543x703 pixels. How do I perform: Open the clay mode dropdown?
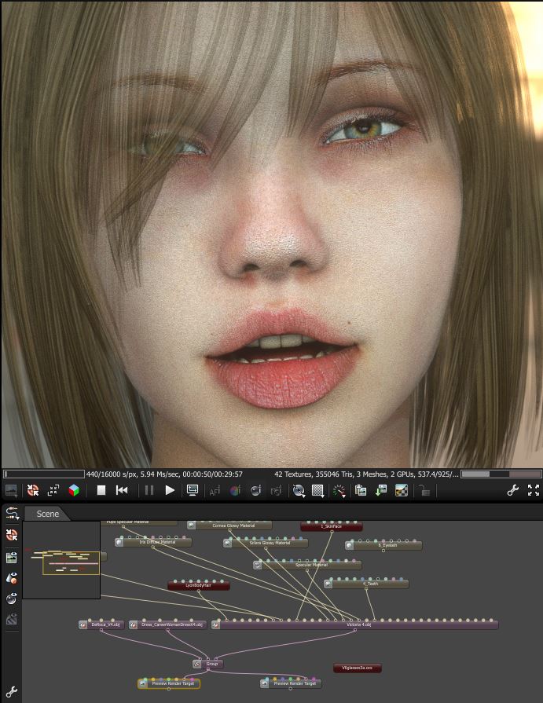coord(299,491)
